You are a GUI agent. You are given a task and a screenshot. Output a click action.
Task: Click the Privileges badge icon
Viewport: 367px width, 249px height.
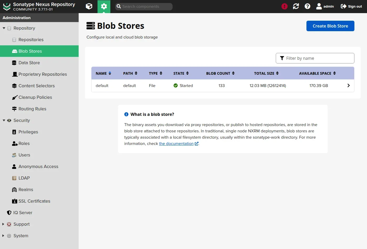[x=14, y=132]
